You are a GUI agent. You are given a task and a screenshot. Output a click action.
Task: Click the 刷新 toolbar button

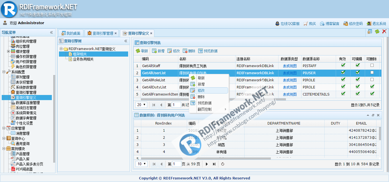[x=142, y=51]
